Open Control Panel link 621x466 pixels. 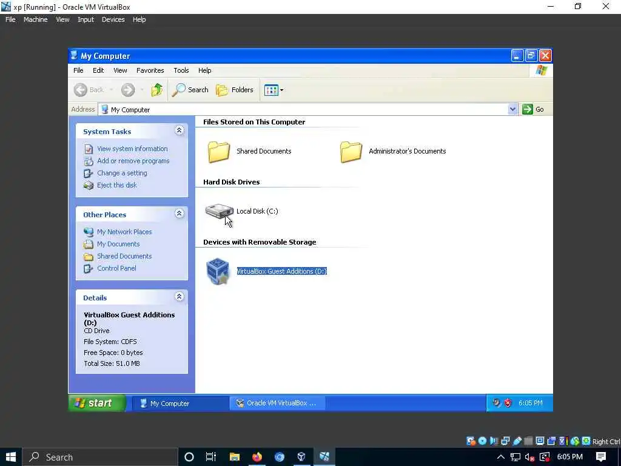[x=116, y=268]
